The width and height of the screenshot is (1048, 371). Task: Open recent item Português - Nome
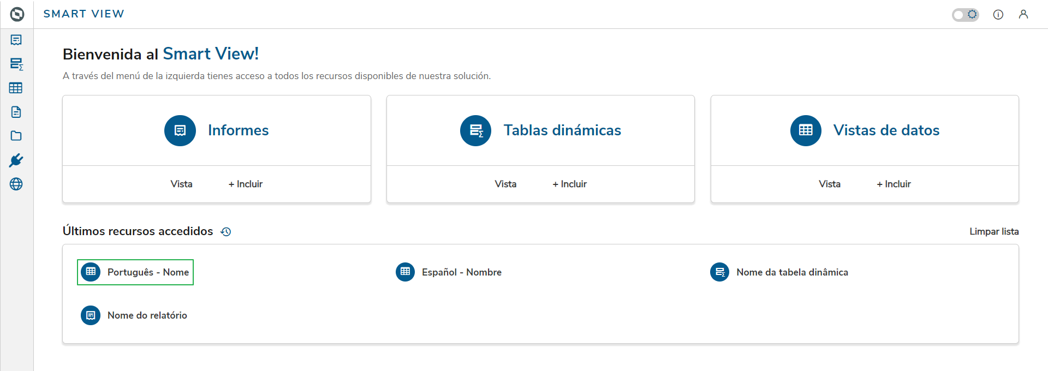click(135, 272)
